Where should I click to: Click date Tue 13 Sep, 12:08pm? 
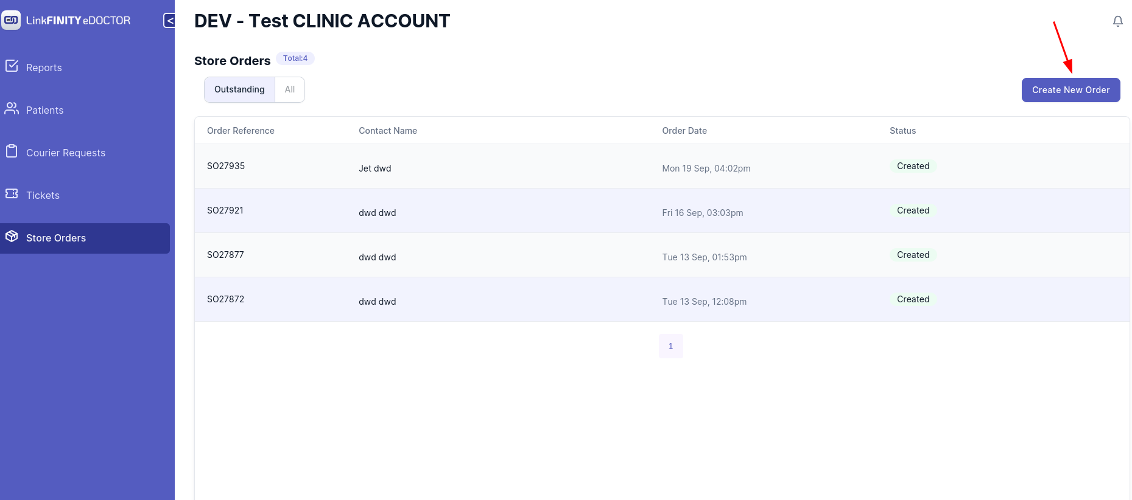[705, 302]
